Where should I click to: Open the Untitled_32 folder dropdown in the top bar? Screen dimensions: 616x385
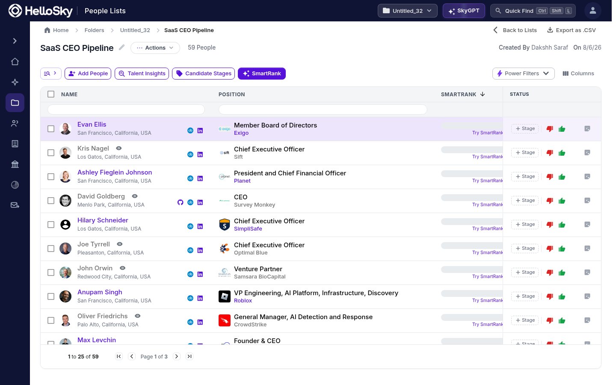pos(408,11)
